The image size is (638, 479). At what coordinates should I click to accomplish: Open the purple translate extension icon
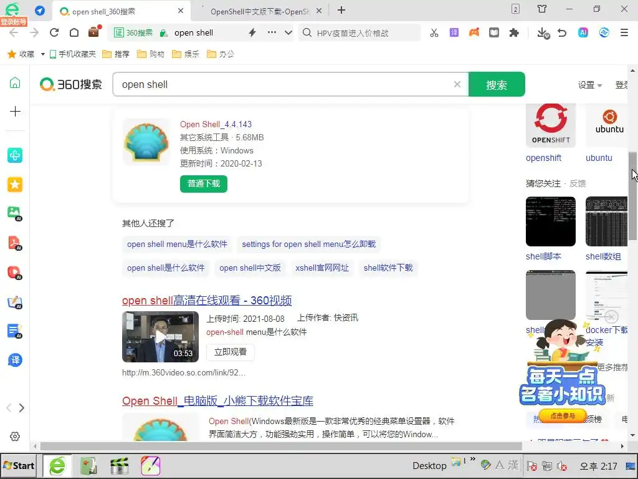point(454,32)
